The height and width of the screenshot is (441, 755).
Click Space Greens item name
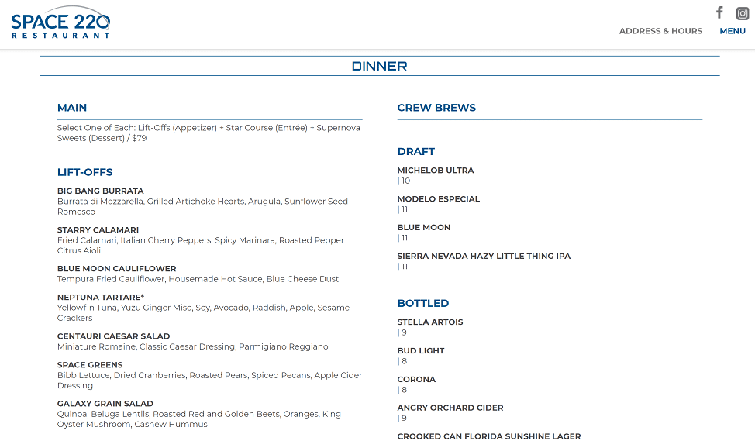point(90,365)
